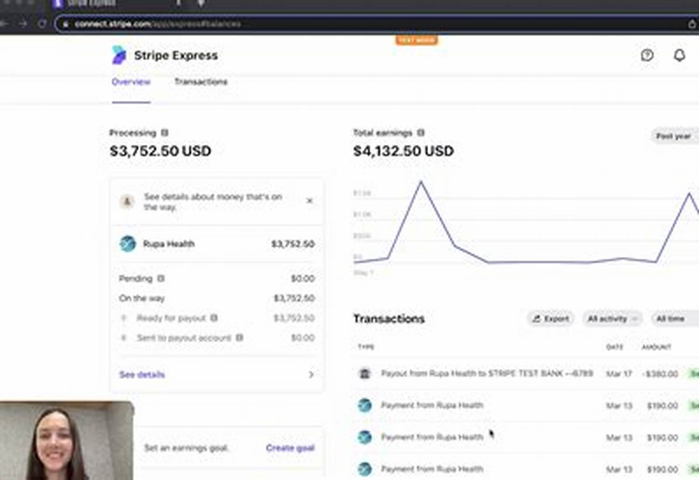Click the info icon beside Ready for payout

(214, 318)
